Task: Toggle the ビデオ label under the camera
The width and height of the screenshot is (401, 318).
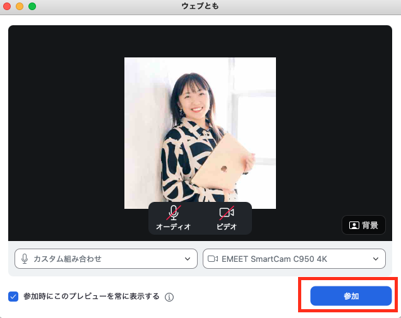Action: pyautogui.click(x=227, y=227)
